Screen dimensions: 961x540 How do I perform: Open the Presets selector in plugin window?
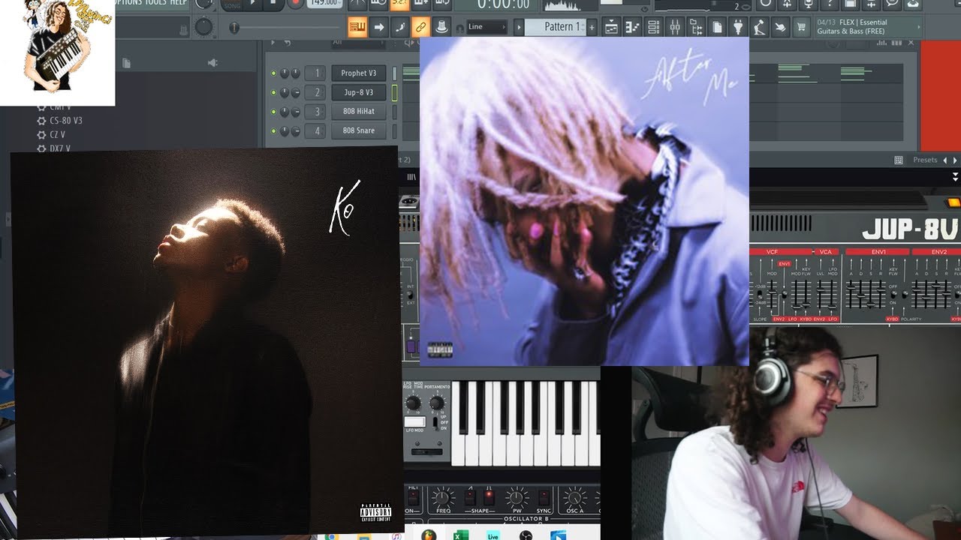click(x=925, y=160)
